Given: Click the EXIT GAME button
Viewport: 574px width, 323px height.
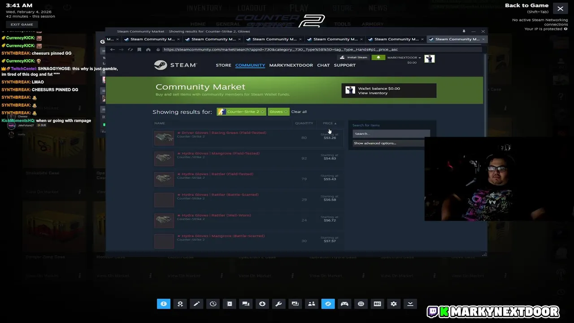Looking at the screenshot, I should point(22,24).
